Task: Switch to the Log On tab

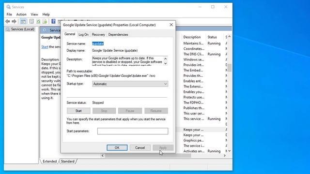Action: (83, 34)
